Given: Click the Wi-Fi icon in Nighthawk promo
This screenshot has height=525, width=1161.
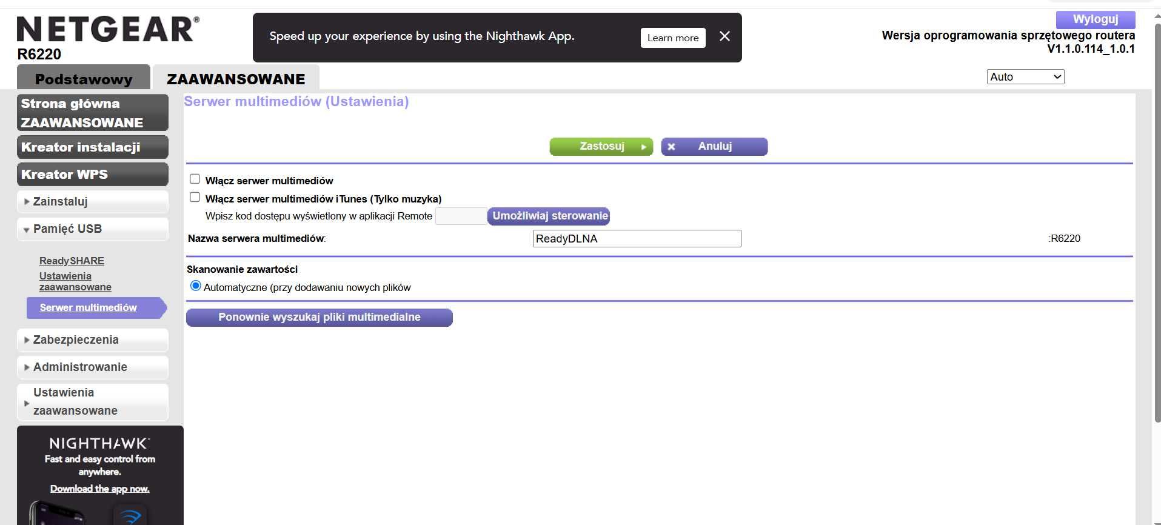Looking at the screenshot, I should point(130,515).
